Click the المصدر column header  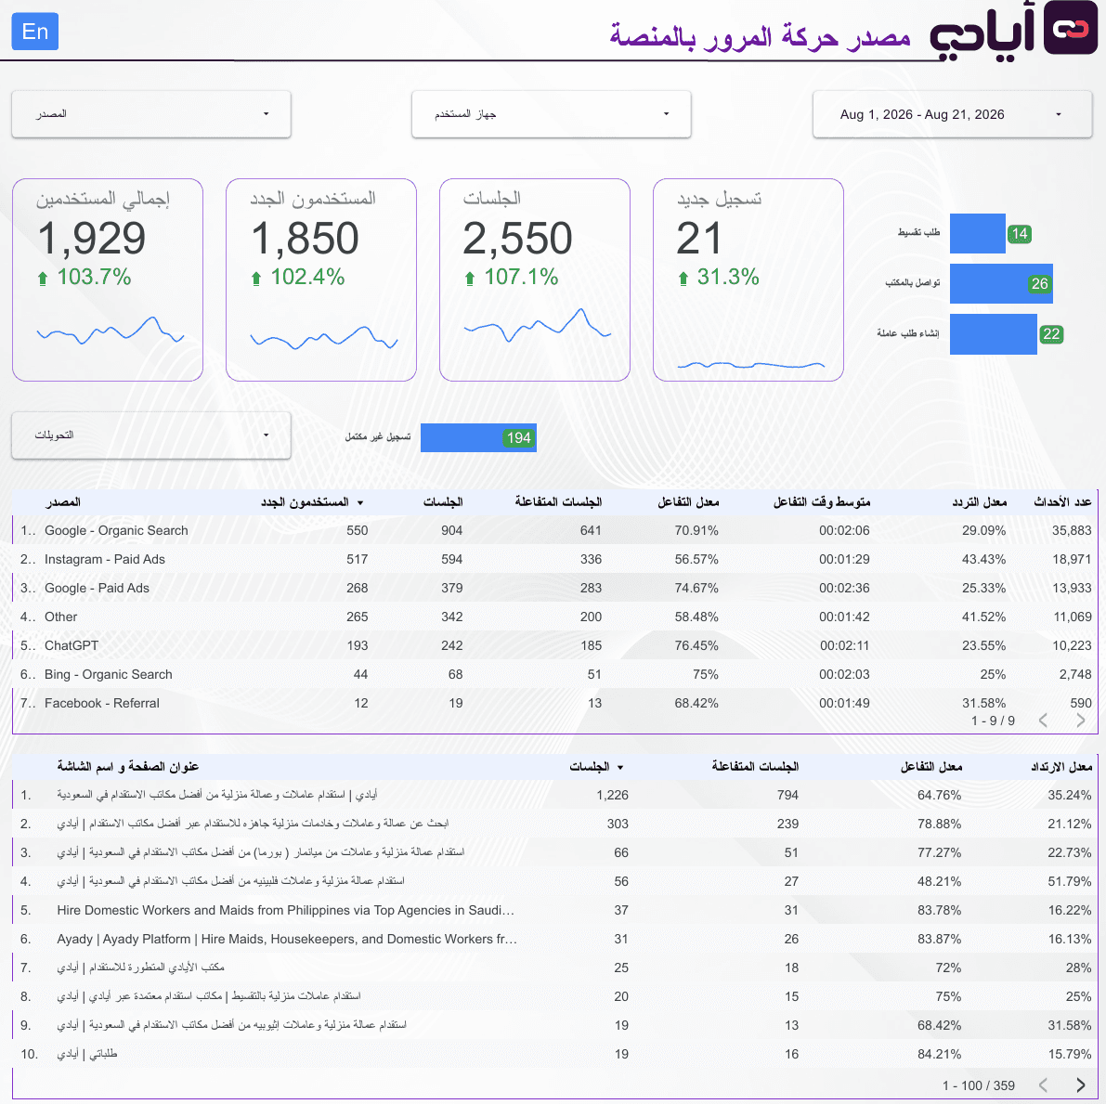point(63,501)
